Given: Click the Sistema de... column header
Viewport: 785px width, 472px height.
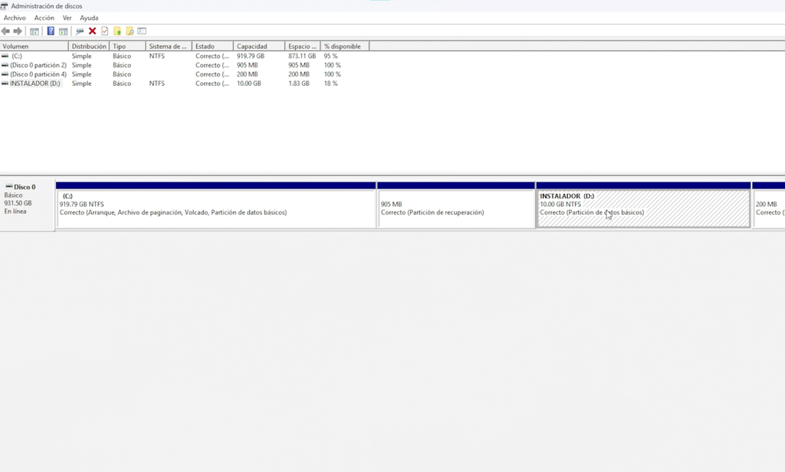Looking at the screenshot, I should 169,46.
